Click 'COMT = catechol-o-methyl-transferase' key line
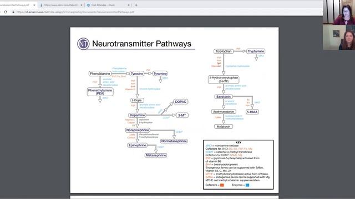 (229, 152)
